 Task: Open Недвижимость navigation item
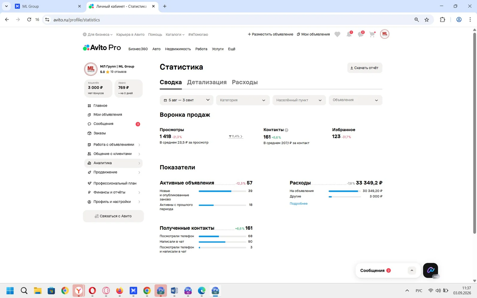pos(178,49)
